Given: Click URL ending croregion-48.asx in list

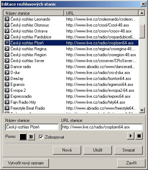Looking at the screenshot, I should (101, 55).
